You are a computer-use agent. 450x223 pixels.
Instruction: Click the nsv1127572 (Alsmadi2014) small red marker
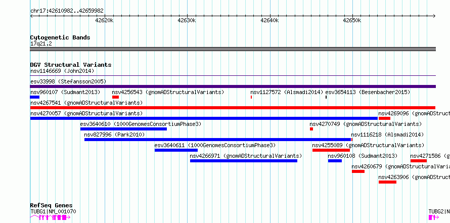coord(251,97)
